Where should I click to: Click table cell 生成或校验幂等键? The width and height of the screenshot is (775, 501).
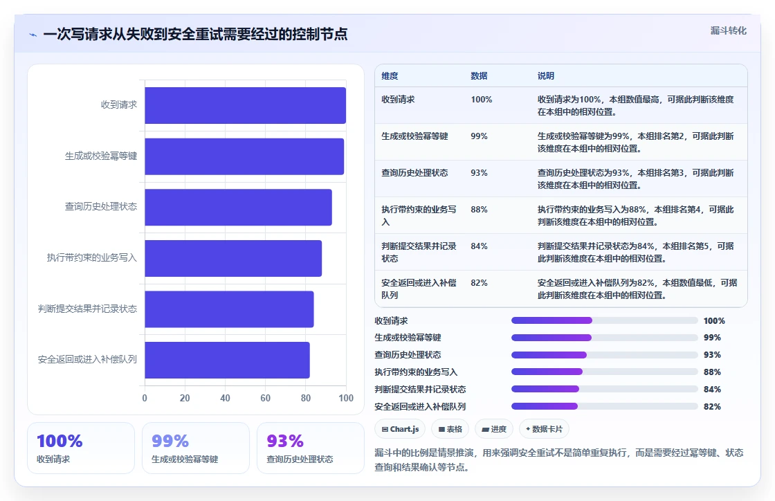coord(414,136)
